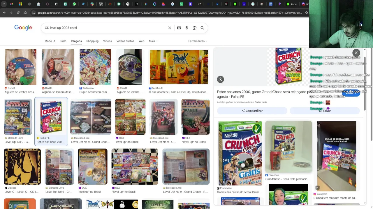373x209 pixels.
Task: Click the Salvar button
Action: click(325, 111)
